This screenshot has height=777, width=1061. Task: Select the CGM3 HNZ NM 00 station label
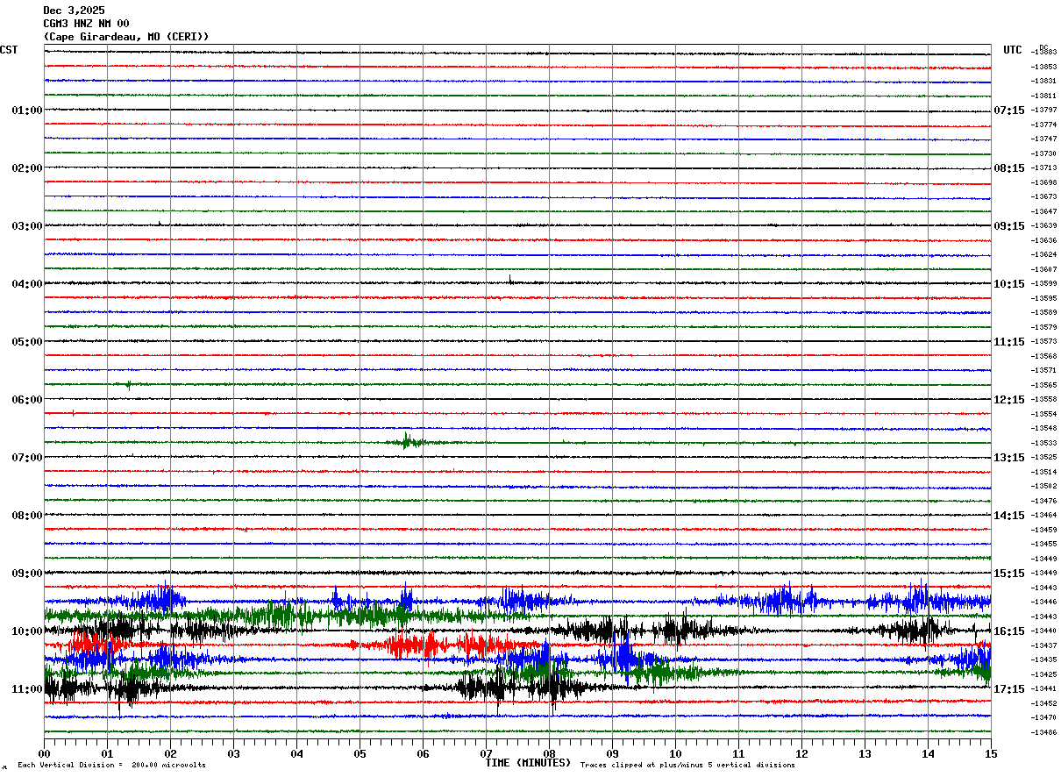[86, 24]
